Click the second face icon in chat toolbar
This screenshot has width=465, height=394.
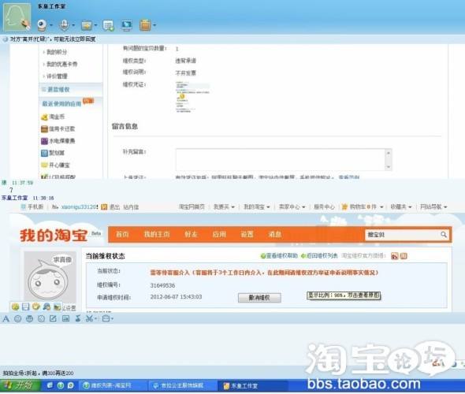coord(29,318)
